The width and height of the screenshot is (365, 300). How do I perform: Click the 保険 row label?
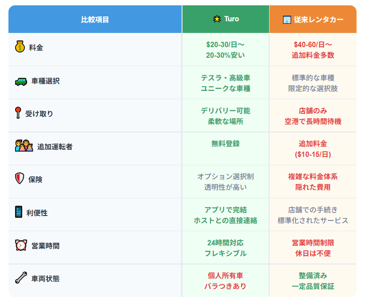pos(36,180)
